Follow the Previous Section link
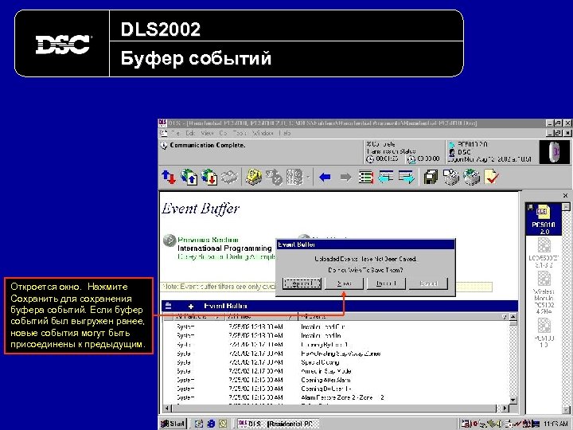This screenshot has width=573, height=430. click(208, 240)
